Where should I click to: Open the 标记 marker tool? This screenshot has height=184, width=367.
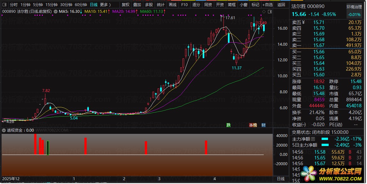[255, 5]
